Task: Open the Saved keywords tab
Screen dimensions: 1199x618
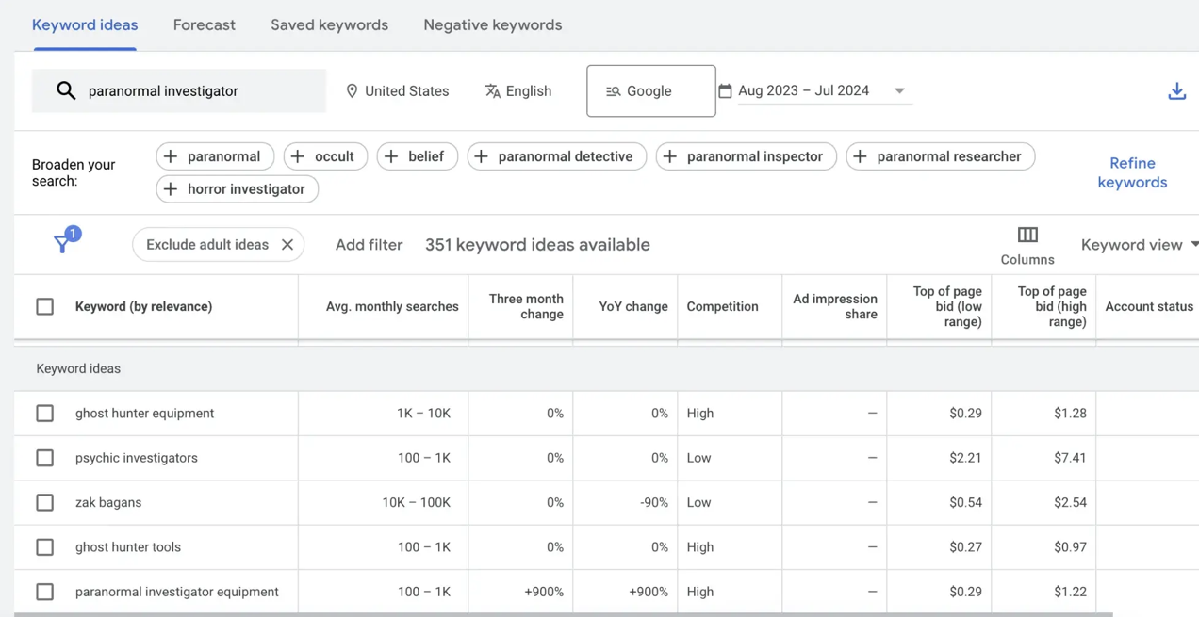Action: pos(329,25)
